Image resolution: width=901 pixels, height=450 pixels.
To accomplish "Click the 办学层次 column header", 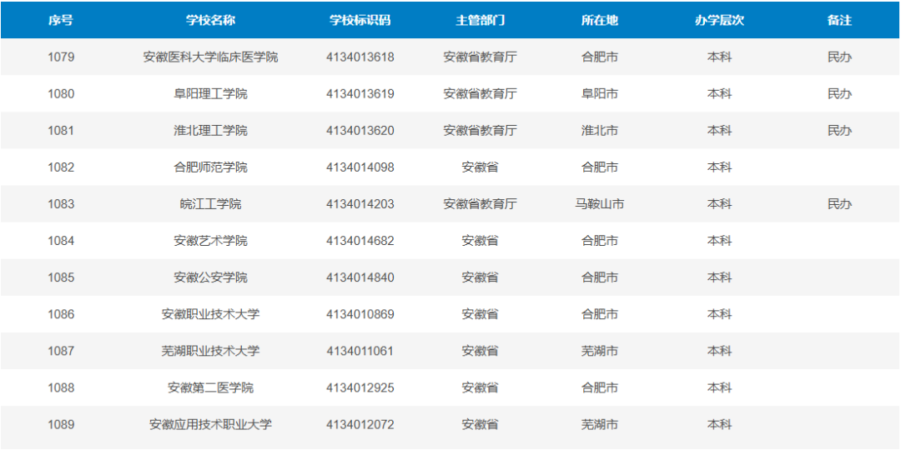I will [719, 21].
